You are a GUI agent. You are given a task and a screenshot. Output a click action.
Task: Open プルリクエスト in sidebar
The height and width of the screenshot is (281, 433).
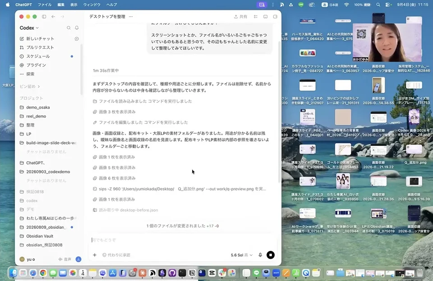coord(40,47)
